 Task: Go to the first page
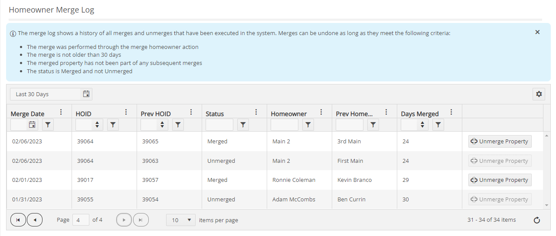pyautogui.click(x=18, y=220)
